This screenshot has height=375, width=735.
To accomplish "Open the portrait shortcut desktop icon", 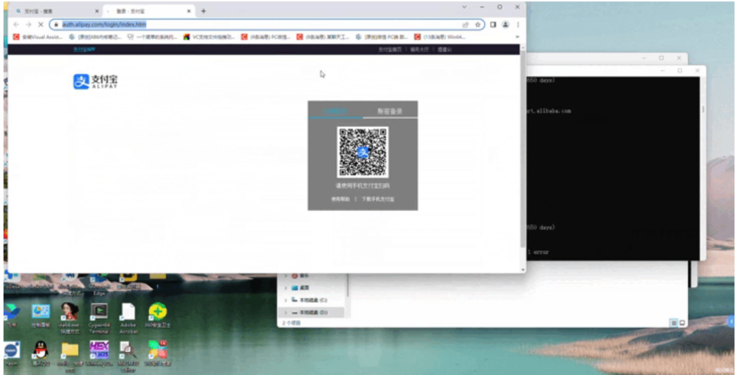I will click(x=70, y=318).
